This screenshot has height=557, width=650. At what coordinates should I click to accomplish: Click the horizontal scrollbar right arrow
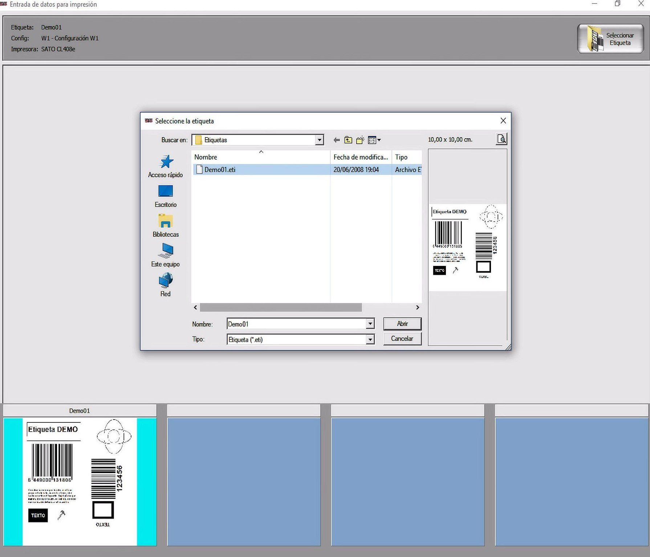[x=418, y=307]
